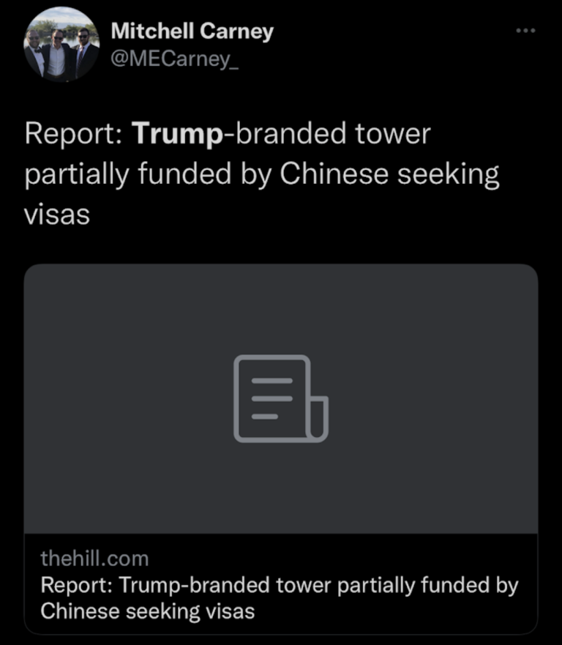Image resolution: width=562 pixels, height=645 pixels.
Task: Open the article headline in the link card
Action: pyautogui.click(x=279, y=598)
